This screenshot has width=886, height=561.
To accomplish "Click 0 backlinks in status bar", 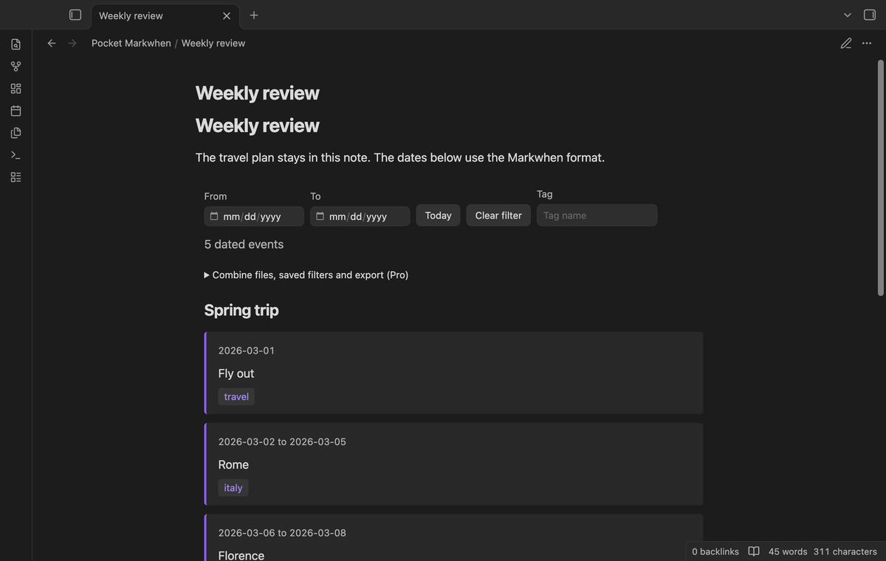I will [x=715, y=551].
